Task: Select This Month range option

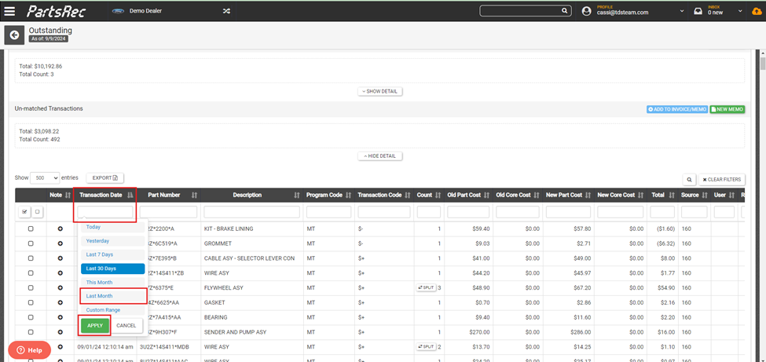Action: (113, 283)
